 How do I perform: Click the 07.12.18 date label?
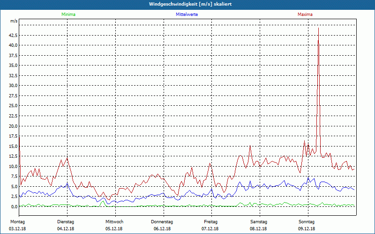210,229
